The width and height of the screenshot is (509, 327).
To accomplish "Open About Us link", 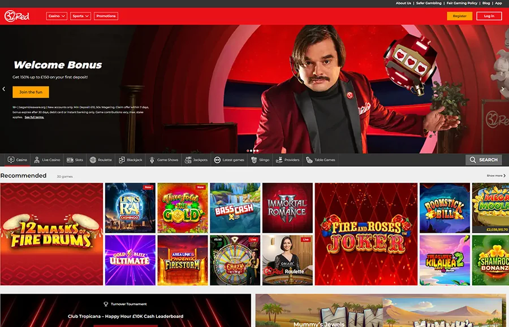I will tap(403, 3).
